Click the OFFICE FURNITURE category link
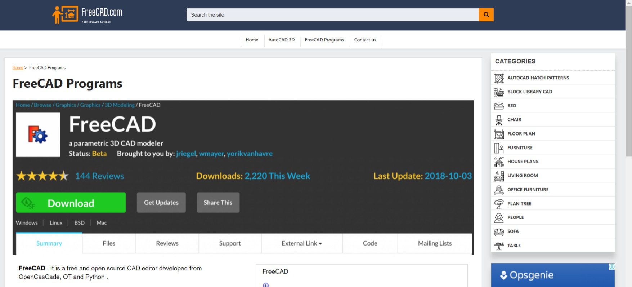 tap(528, 190)
